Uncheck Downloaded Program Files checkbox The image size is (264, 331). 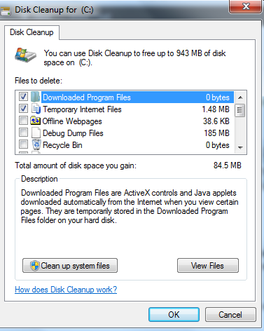pos(23,97)
